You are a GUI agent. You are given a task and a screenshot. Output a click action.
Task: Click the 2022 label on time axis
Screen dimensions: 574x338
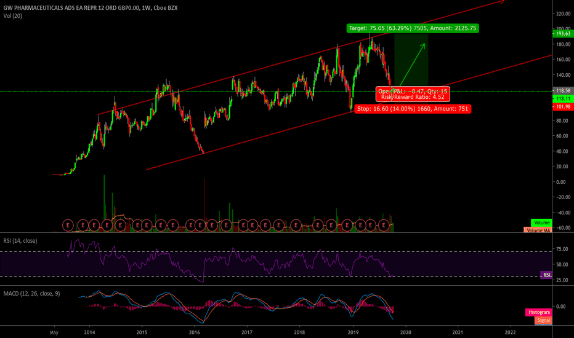coord(511,332)
